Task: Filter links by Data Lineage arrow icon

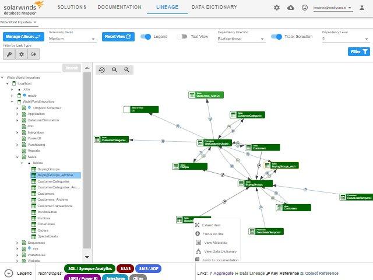Action: point(34,54)
